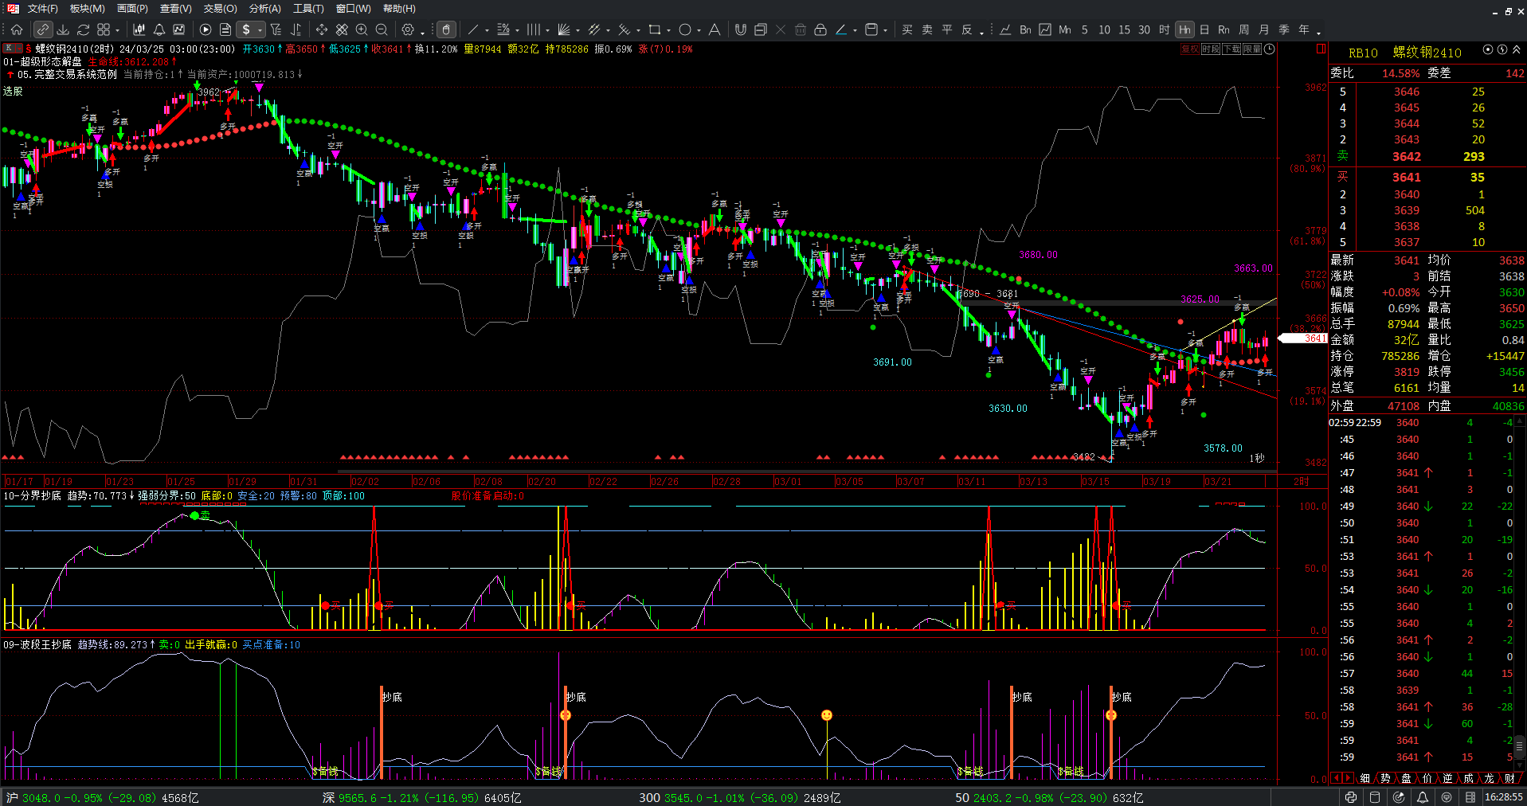Select the ellipse drawing tool
The image size is (1527, 806).
point(684,29)
